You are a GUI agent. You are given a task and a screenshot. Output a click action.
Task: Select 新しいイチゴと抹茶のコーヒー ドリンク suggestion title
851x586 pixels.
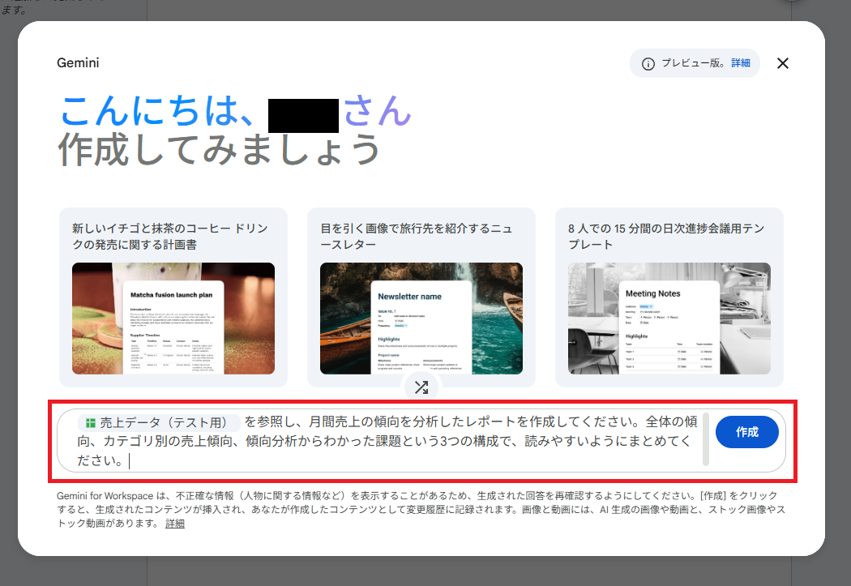[x=170, y=237]
